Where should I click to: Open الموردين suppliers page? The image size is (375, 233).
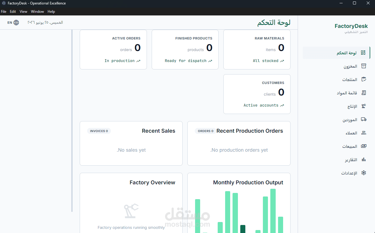[336, 119]
